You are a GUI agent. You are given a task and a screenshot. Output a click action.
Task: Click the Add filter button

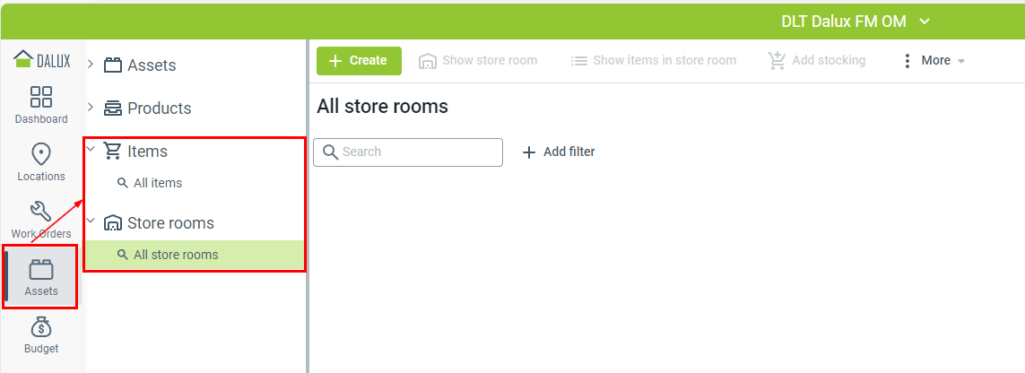pyautogui.click(x=559, y=152)
